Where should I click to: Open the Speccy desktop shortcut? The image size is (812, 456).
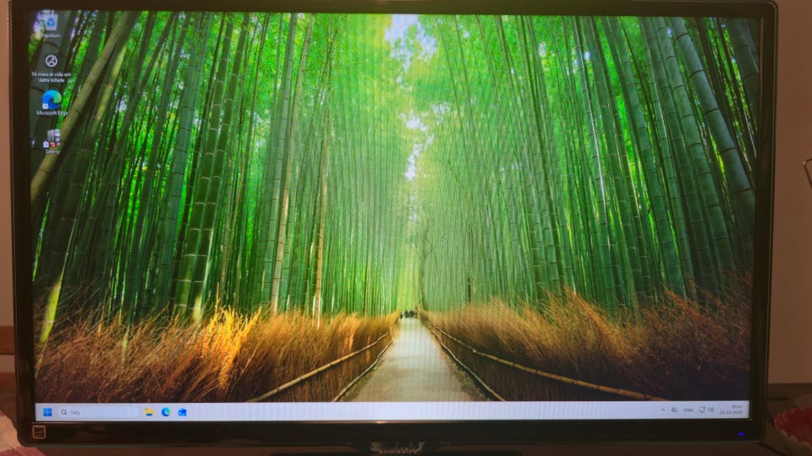pyautogui.click(x=52, y=142)
